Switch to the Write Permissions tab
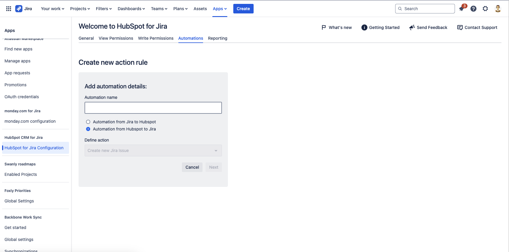509x252 pixels. [x=156, y=38]
